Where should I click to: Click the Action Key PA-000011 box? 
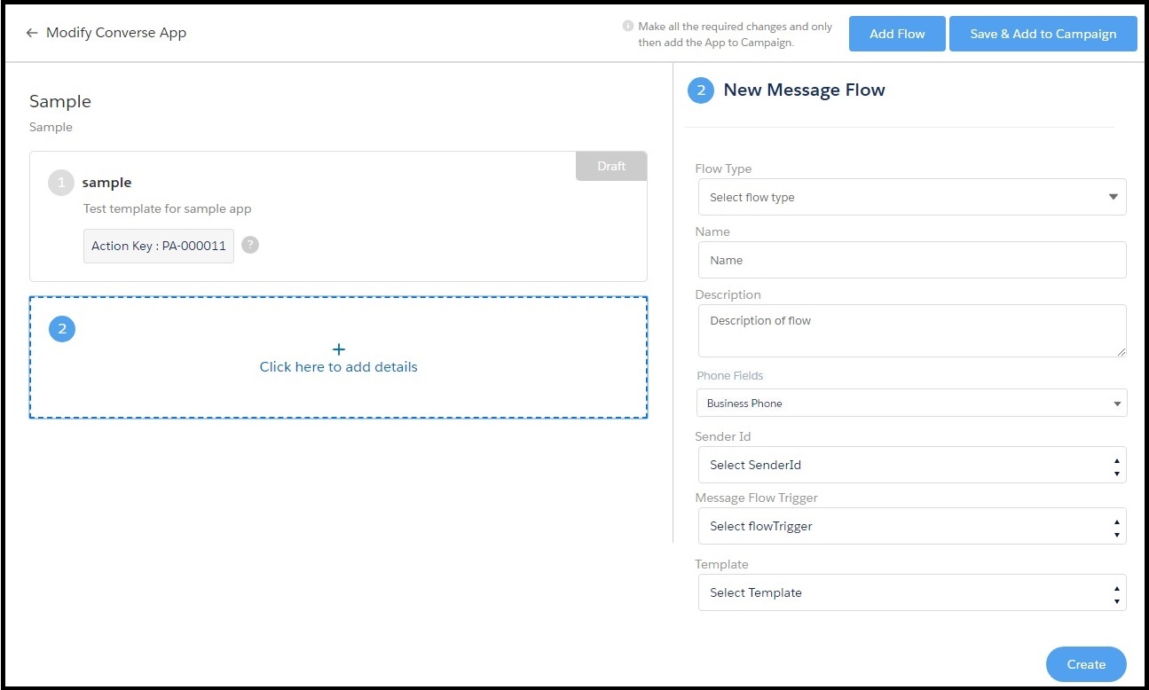click(x=159, y=246)
